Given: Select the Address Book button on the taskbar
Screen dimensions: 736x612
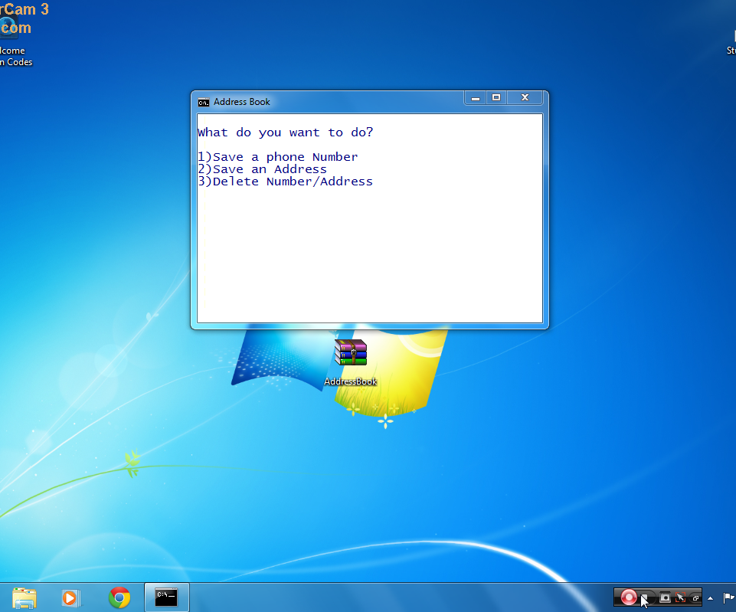Looking at the screenshot, I should pyautogui.click(x=166, y=597).
